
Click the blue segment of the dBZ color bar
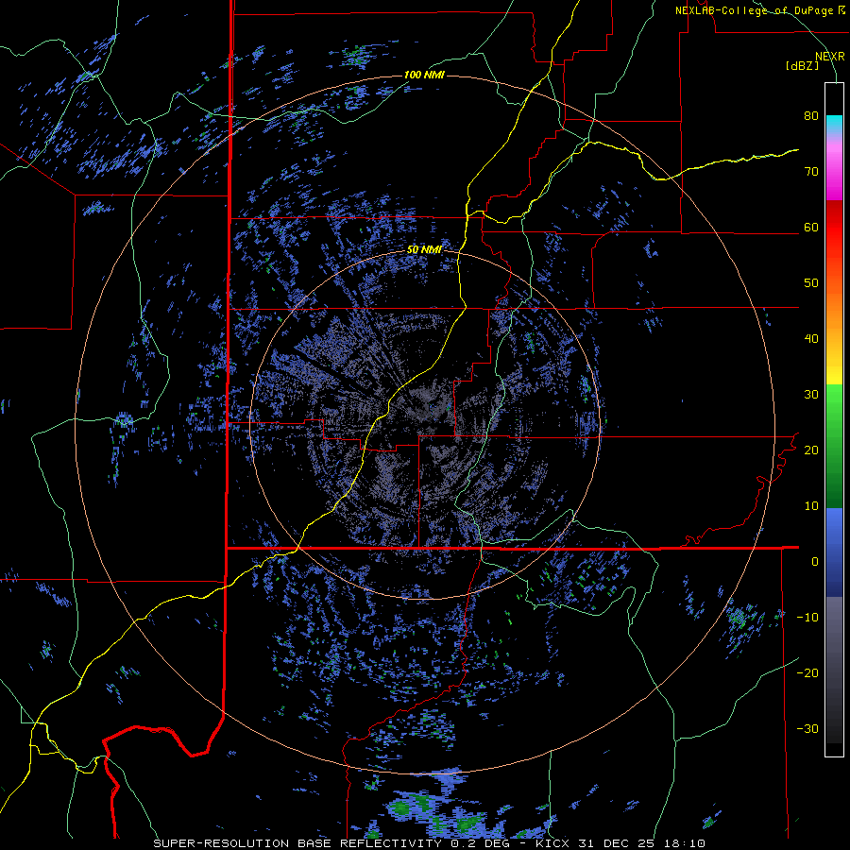(834, 552)
